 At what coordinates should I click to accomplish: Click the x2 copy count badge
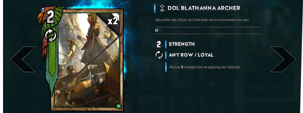113,21
